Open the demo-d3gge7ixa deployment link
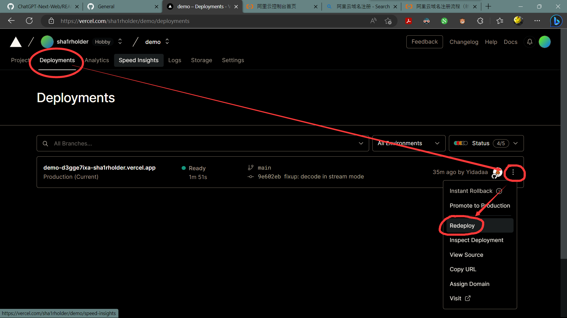 pos(99,168)
